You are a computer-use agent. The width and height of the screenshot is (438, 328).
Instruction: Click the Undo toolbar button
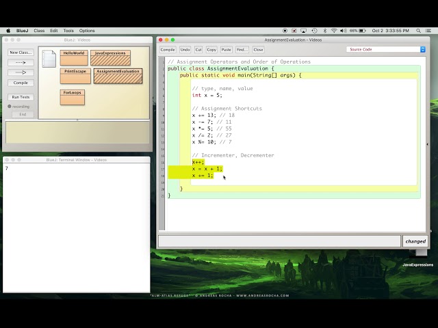click(x=185, y=50)
